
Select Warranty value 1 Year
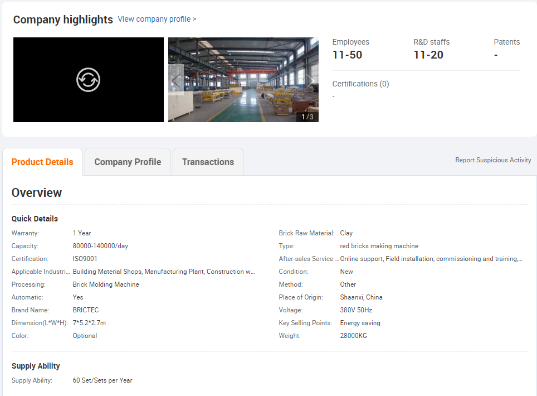tap(82, 233)
